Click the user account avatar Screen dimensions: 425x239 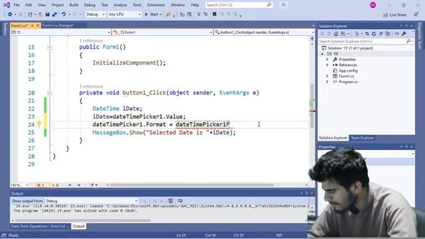[x=373, y=5]
